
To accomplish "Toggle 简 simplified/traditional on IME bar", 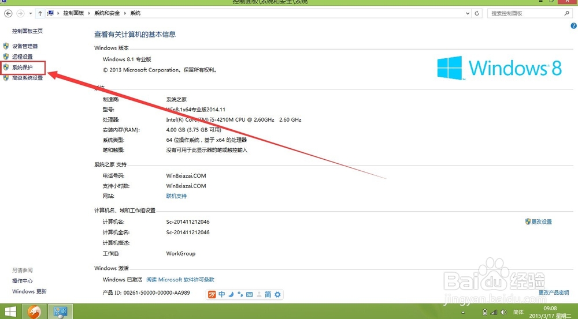I will (268, 294).
